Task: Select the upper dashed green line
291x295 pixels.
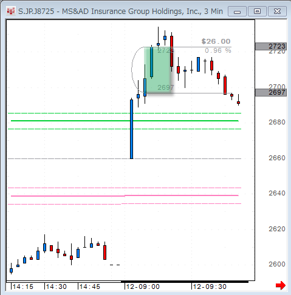Action: 125,114
